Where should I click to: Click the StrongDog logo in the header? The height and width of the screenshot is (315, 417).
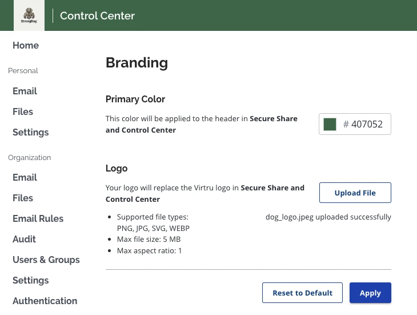25,15
